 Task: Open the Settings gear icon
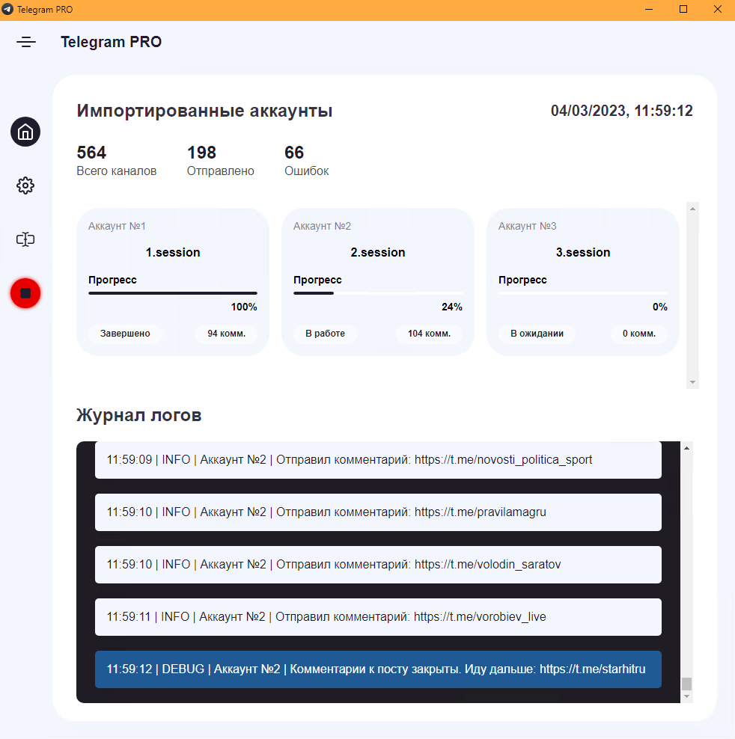point(25,185)
